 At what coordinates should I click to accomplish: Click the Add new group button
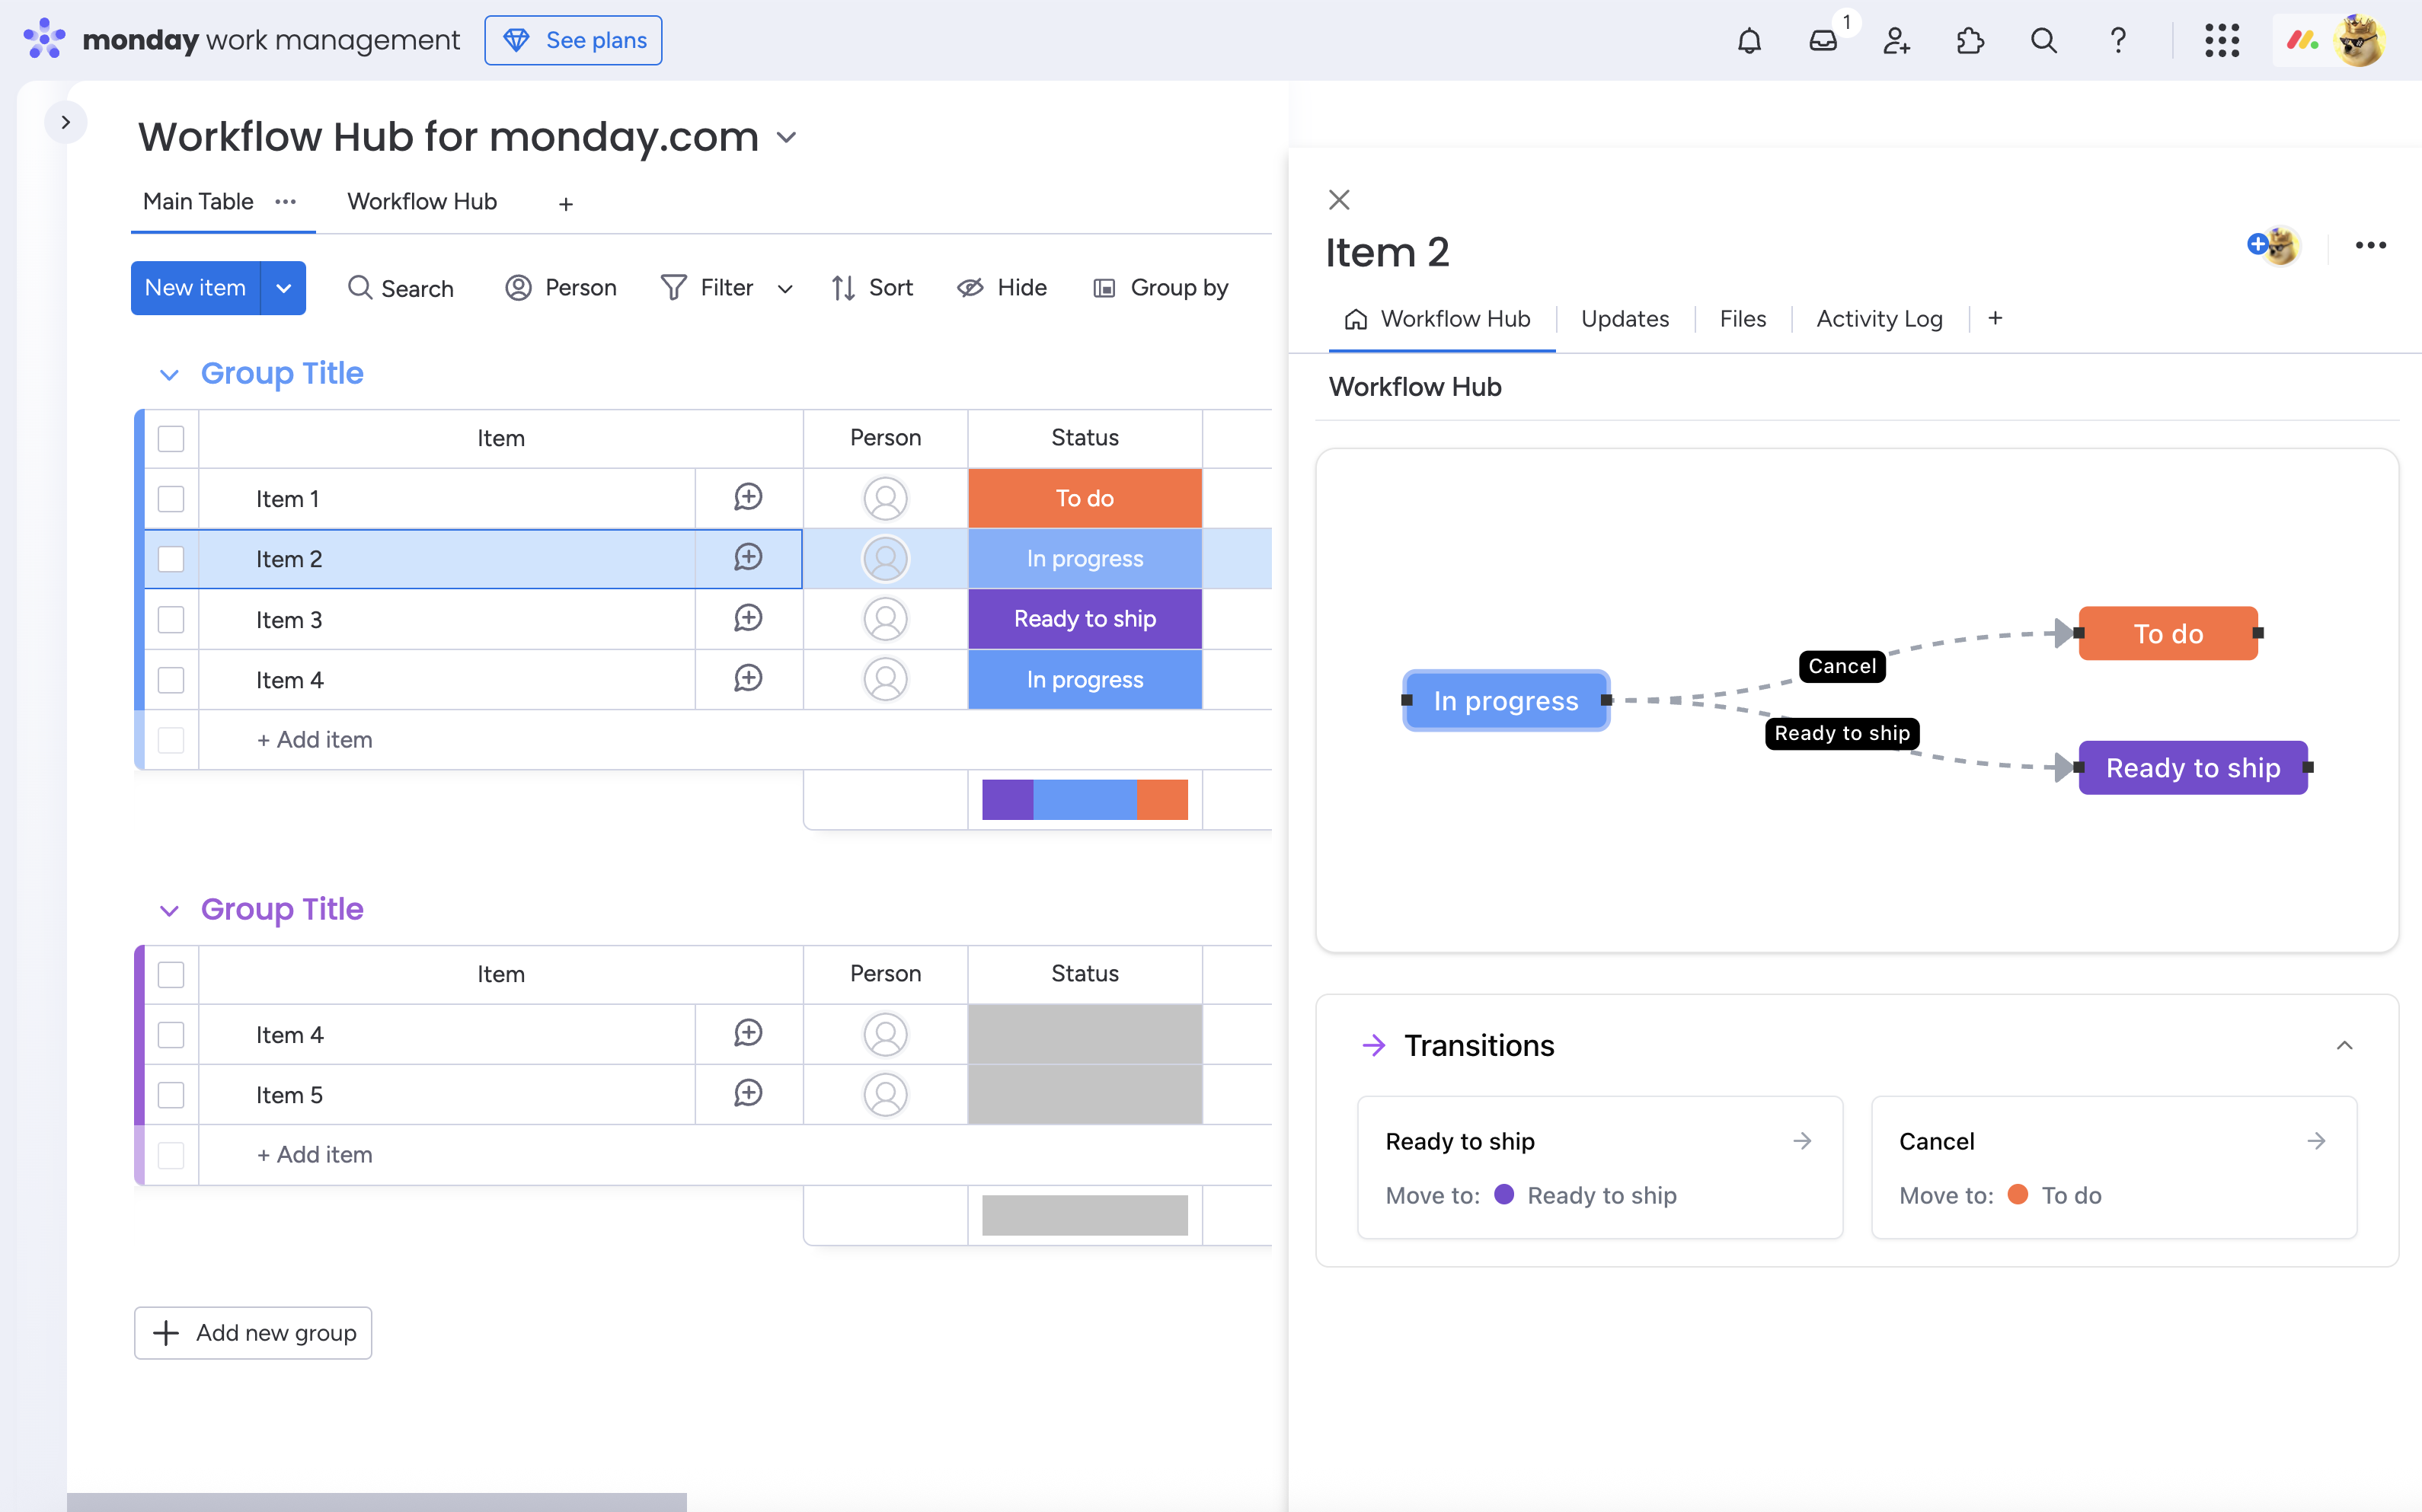click(253, 1332)
